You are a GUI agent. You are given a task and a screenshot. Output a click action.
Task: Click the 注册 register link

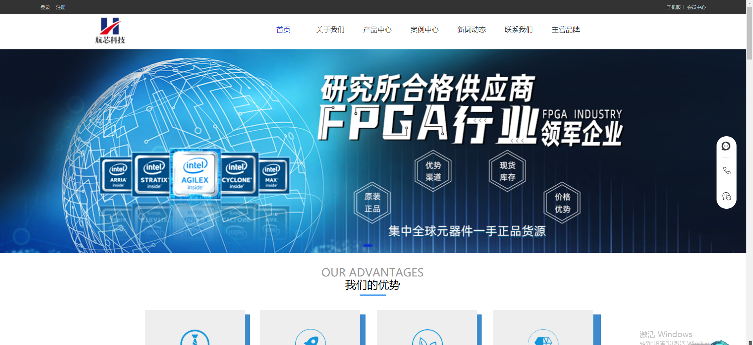point(61,7)
